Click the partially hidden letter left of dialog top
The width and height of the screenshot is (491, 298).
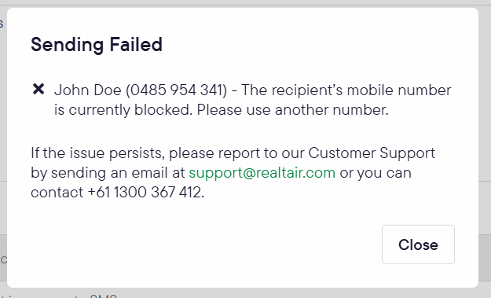tap(2, 24)
